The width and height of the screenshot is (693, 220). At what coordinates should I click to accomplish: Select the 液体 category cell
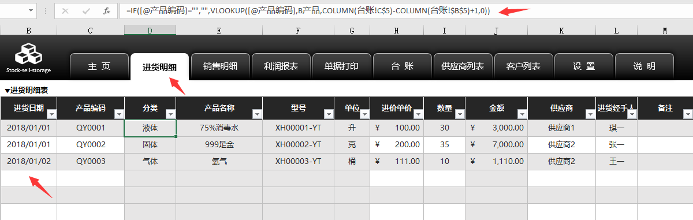[x=150, y=128]
